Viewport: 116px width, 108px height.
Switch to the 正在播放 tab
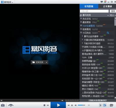(x=107, y=6)
